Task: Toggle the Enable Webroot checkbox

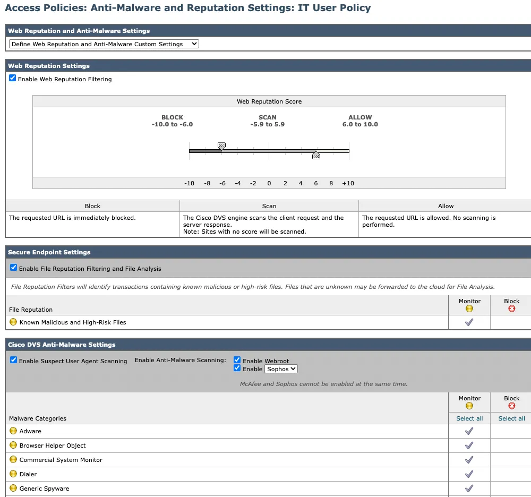Action: pyautogui.click(x=237, y=361)
